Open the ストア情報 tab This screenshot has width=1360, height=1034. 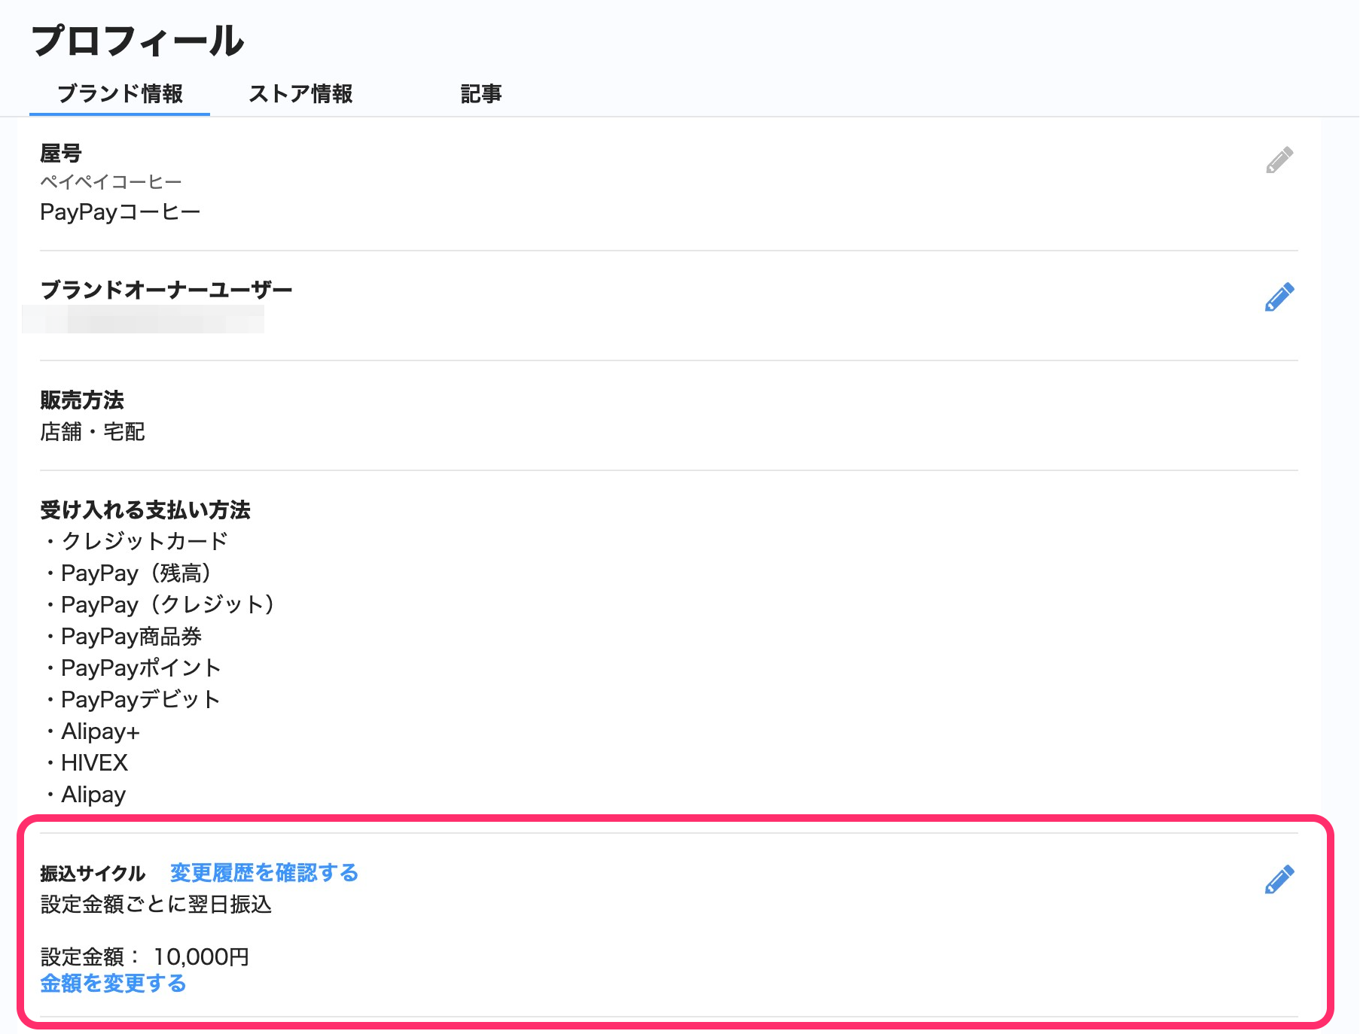click(300, 94)
